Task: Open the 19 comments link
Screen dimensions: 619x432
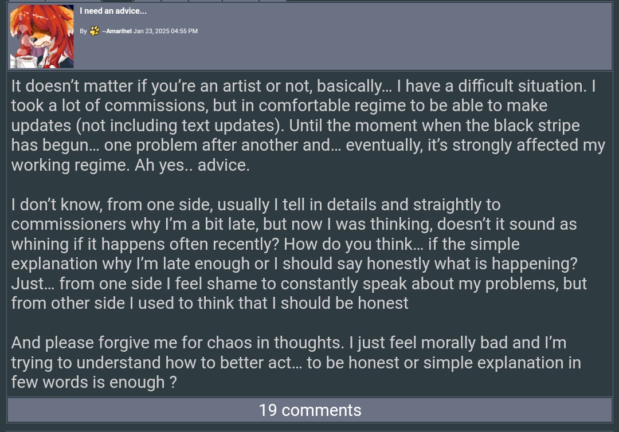Action: (x=309, y=410)
